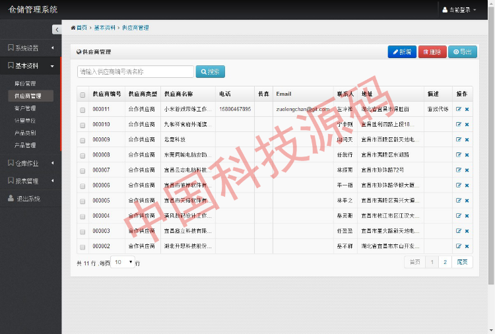The width and height of the screenshot is (495, 334).
Task: Click the delete icon for supplier 000008
Action: click(x=467, y=155)
